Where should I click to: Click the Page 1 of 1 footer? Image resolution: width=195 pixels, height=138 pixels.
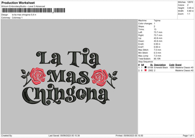(x=188, y=135)
